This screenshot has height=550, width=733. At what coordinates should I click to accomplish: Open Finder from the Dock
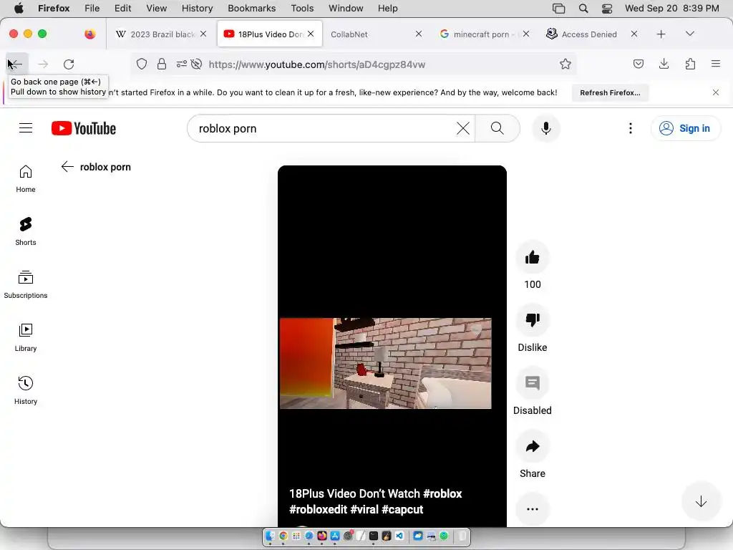pyautogui.click(x=270, y=536)
